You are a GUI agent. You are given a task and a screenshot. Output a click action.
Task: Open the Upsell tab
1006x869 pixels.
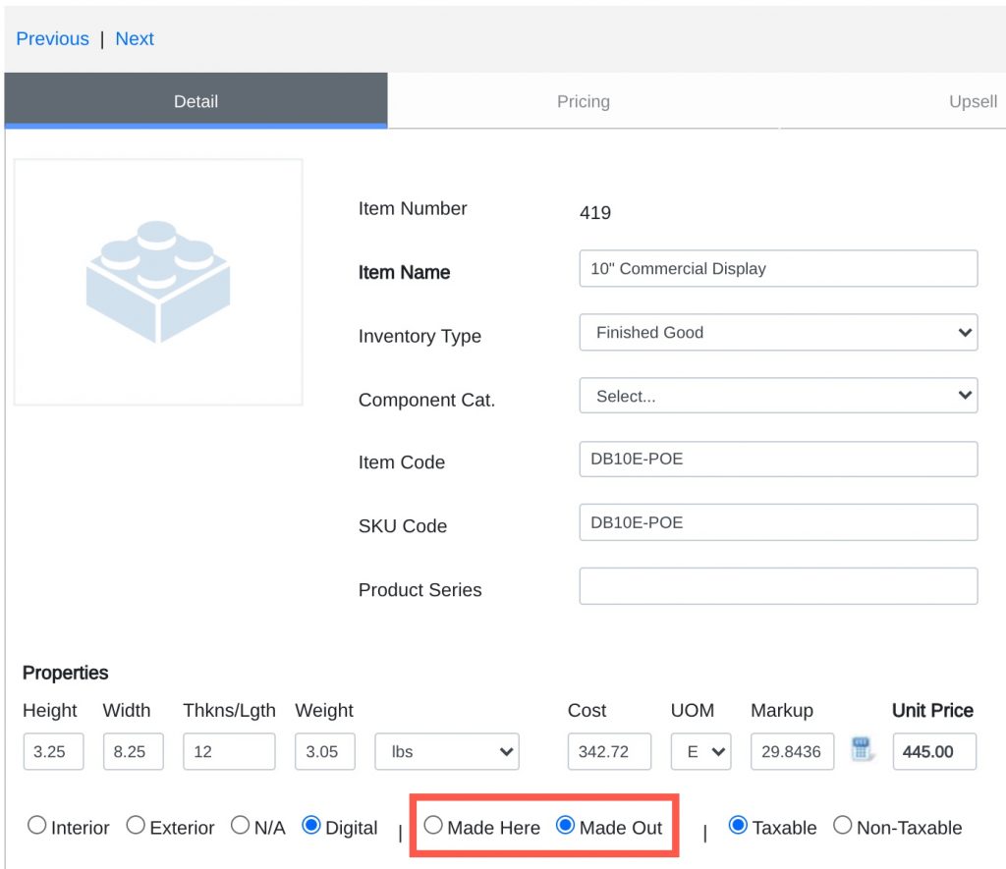click(x=973, y=101)
